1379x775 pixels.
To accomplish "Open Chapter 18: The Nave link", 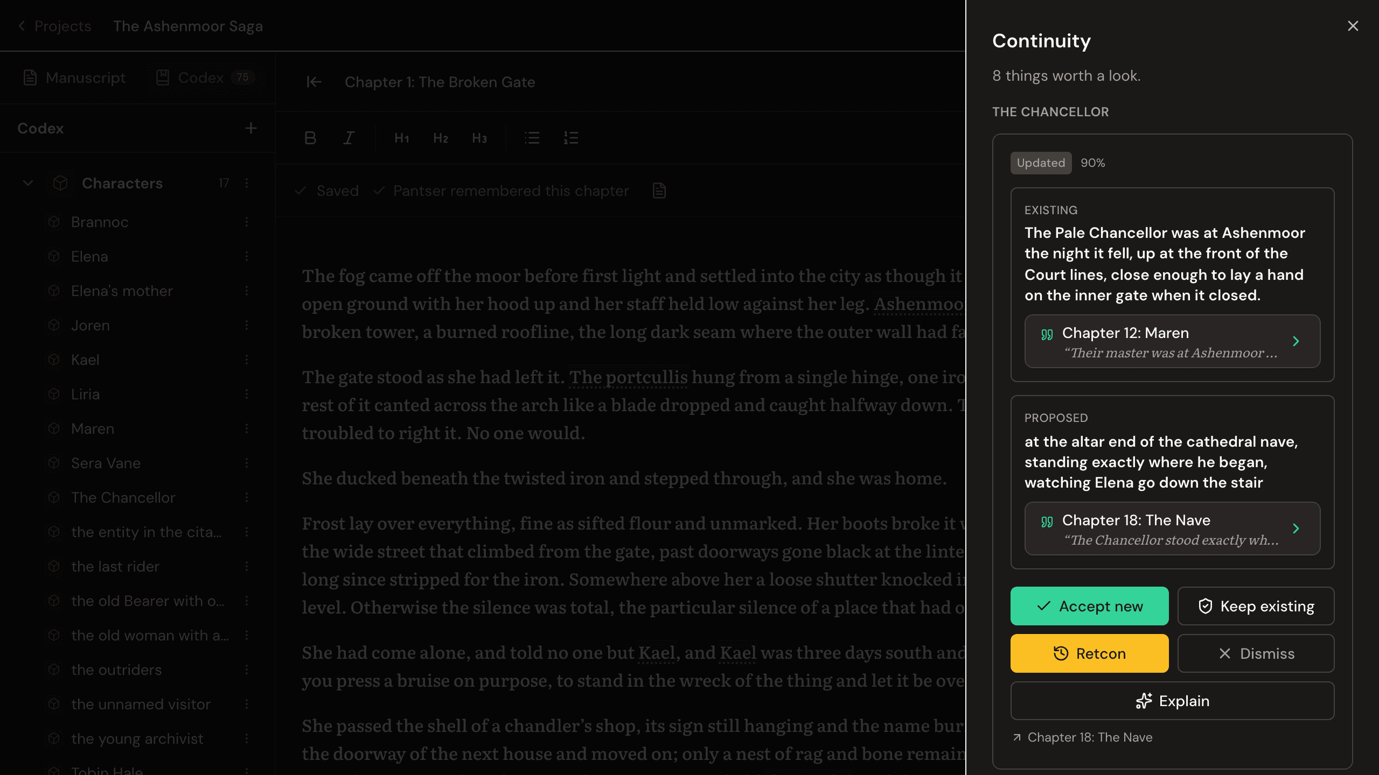I will tap(1083, 737).
